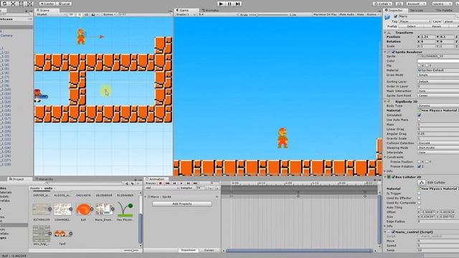Screen dimensions: 459x258
Task: Toggle Sprite Renderer enabled checkbox
Action: tap(393, 52)
